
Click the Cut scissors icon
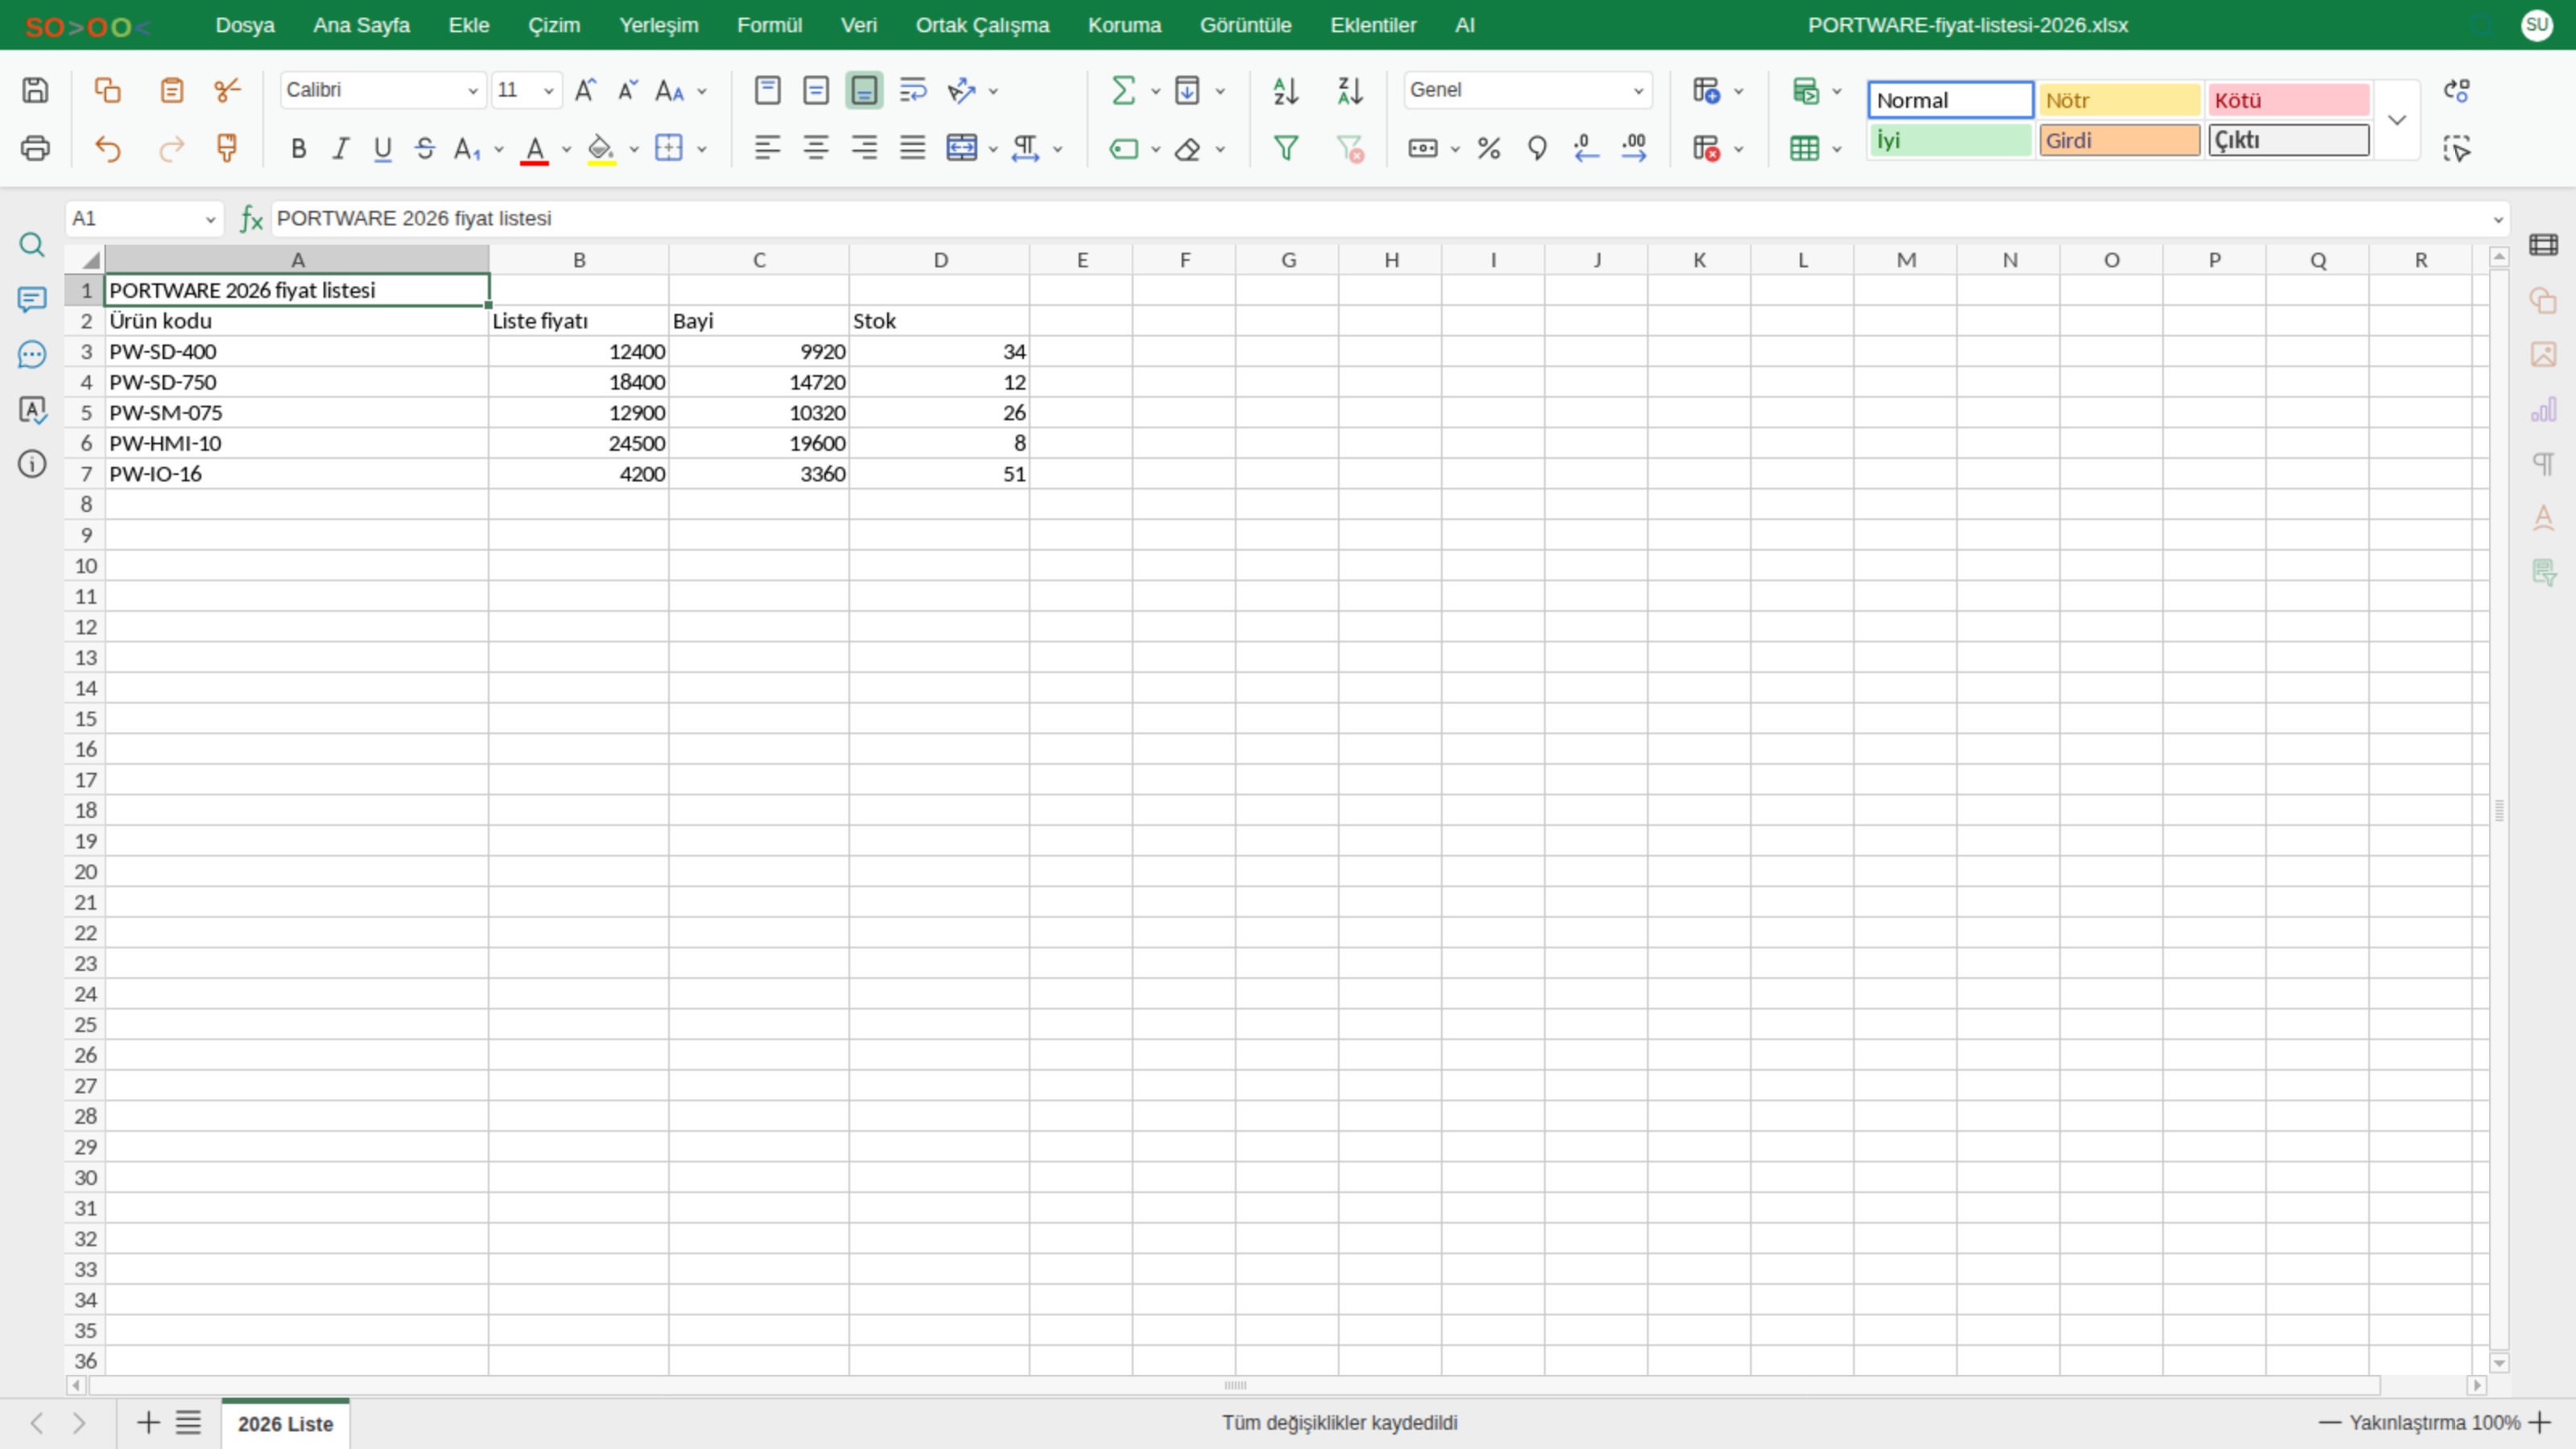[227, 90]
